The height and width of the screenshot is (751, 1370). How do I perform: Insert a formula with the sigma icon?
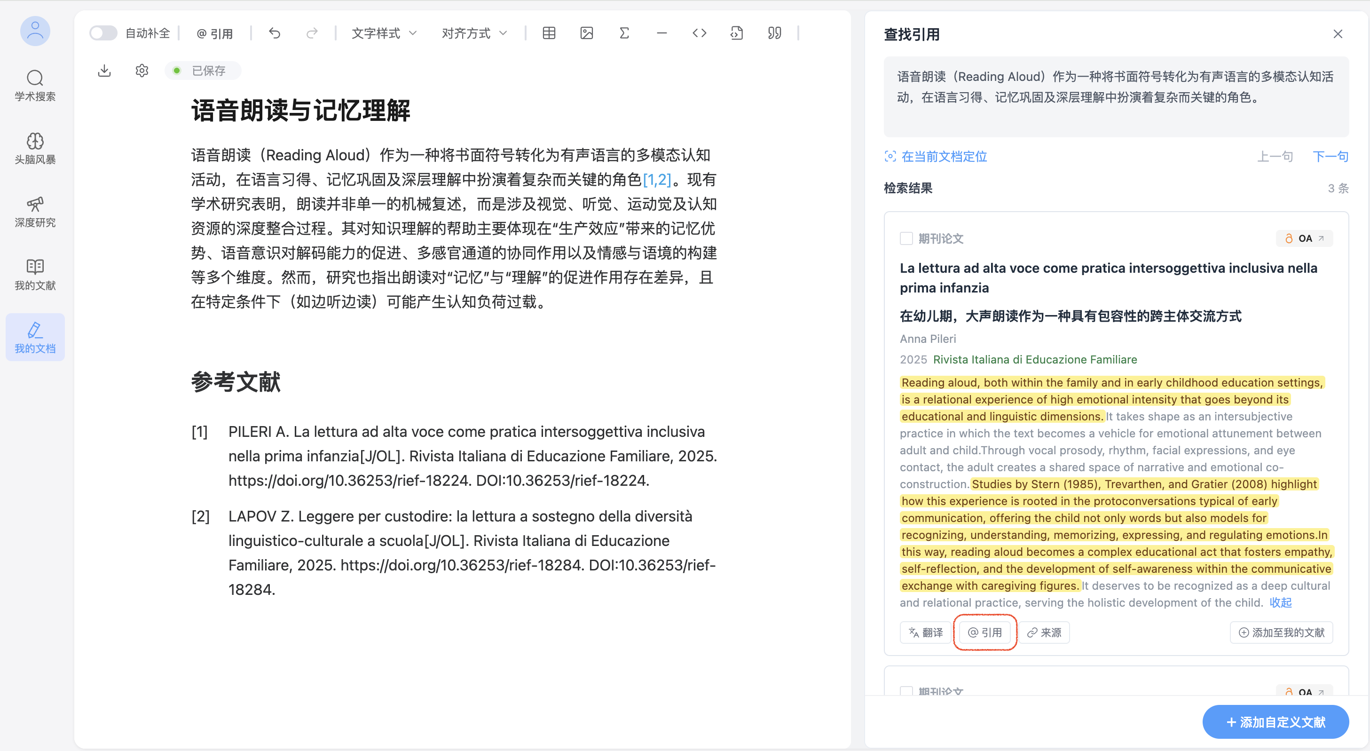[x=624, y=33]
